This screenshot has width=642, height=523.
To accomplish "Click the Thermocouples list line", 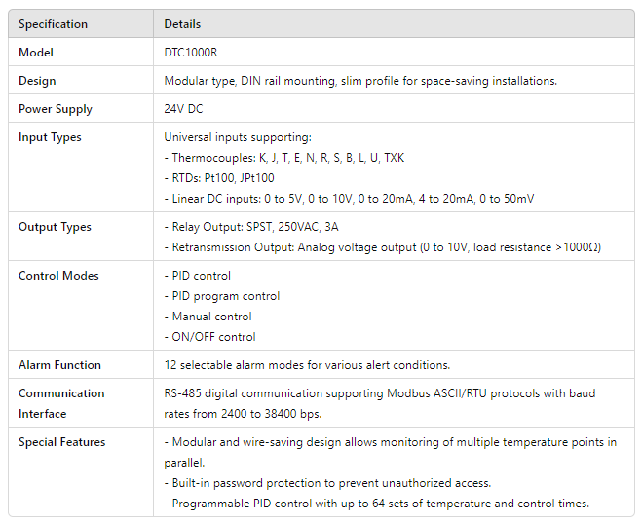I will (x=284, y=158).
